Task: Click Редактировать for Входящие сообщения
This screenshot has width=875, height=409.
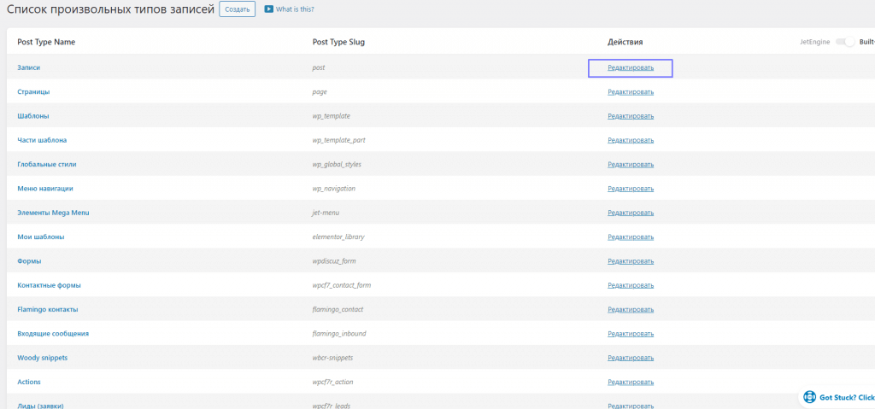Action: pos(631,334)
